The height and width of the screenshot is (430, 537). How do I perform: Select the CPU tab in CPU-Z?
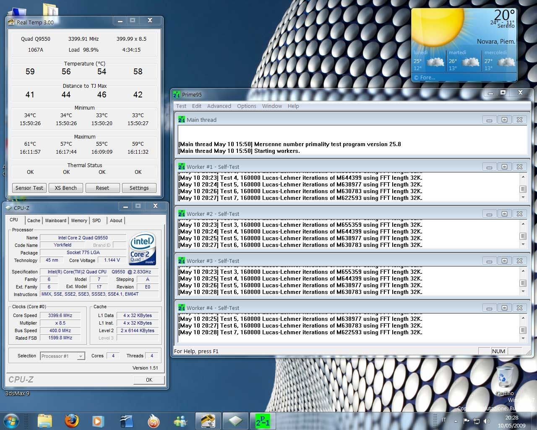point(14,220)
